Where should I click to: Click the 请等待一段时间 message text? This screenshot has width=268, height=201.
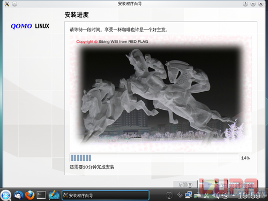118,29
